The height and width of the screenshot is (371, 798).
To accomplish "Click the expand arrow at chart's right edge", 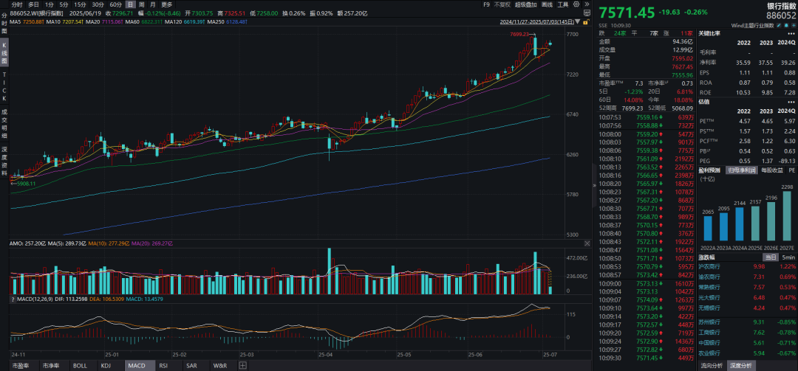I will pyautogui.click(x=591, y=187).
